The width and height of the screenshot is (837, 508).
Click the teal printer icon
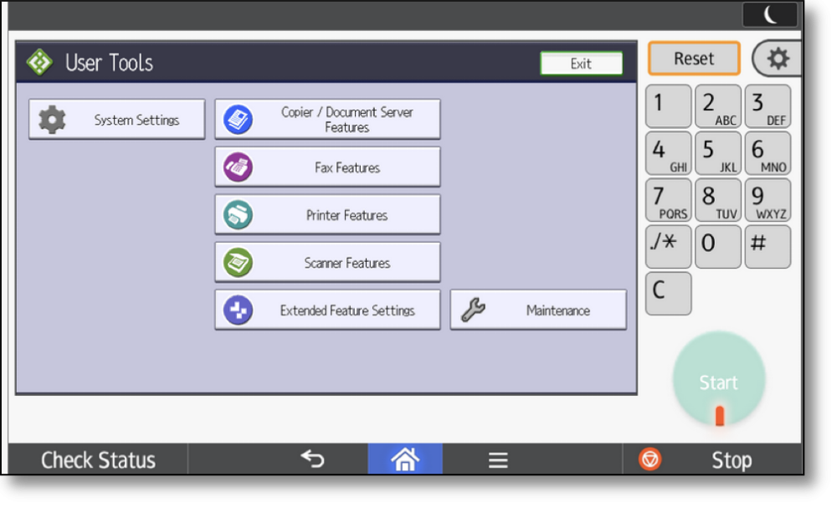pyautogui.click(x=238, y=214)
